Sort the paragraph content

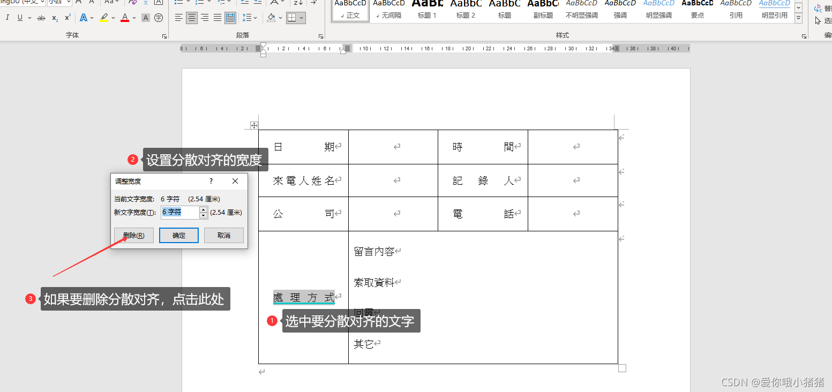(x=298, y=3)
